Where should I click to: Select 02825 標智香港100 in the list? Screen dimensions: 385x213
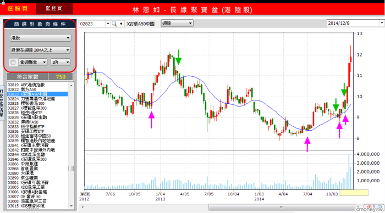click(x=37, y=103)
